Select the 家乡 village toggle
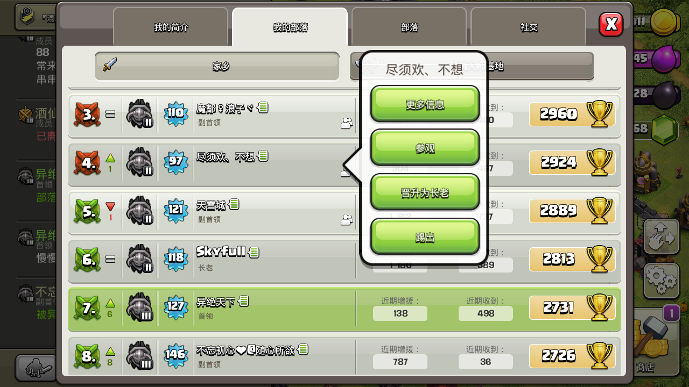This screenshot has height=387, width=689. point(217,66)
